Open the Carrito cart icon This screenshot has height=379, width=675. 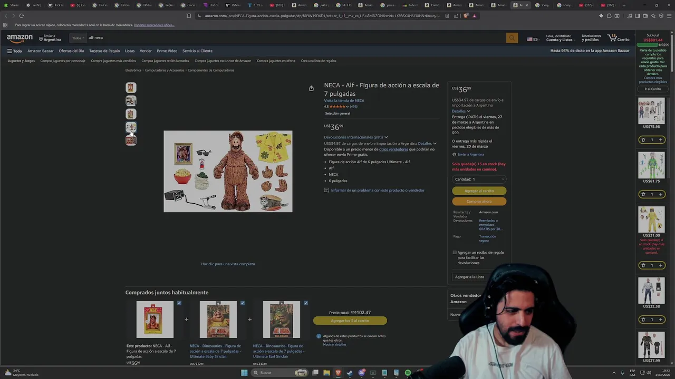(x=618, y=38)
